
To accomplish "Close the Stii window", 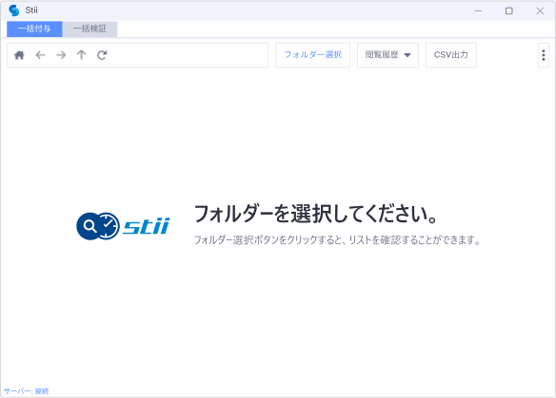I will click(540, 11).
